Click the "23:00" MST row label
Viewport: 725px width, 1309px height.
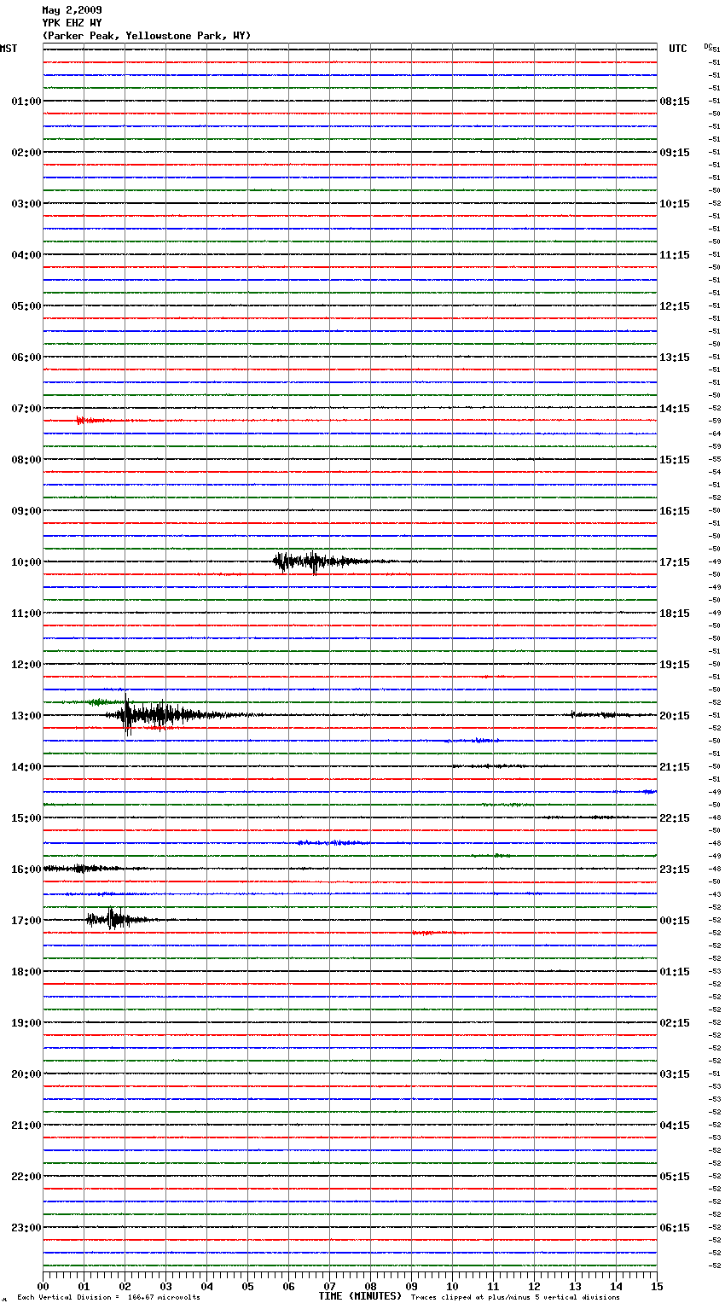pyautogui.click(x=26, y=1228)
